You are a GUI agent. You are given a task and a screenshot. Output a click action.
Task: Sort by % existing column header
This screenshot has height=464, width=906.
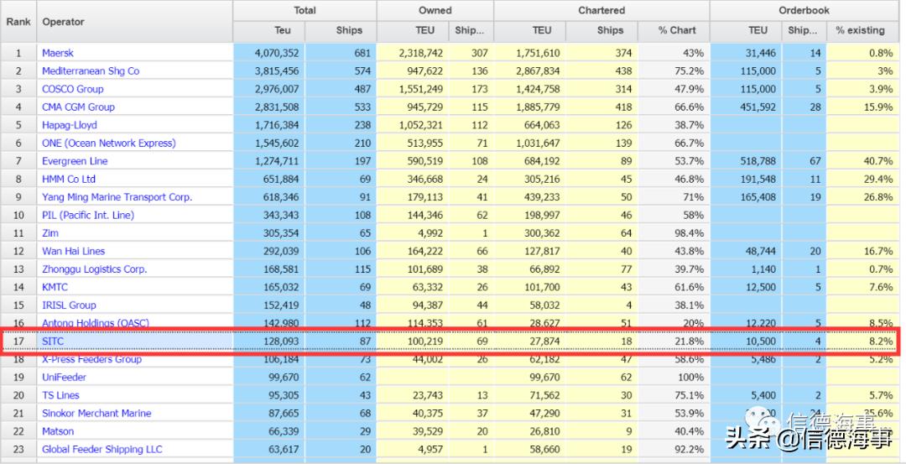click(860, 30)
